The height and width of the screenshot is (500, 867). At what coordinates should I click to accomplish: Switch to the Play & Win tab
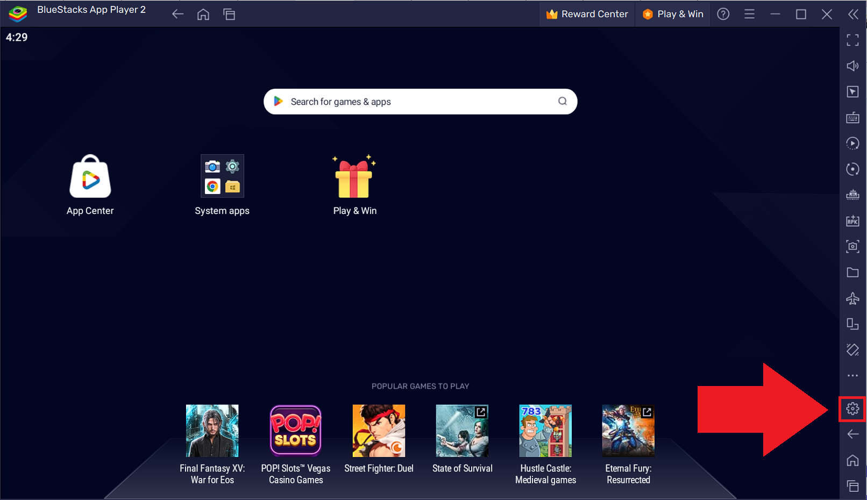672,14
